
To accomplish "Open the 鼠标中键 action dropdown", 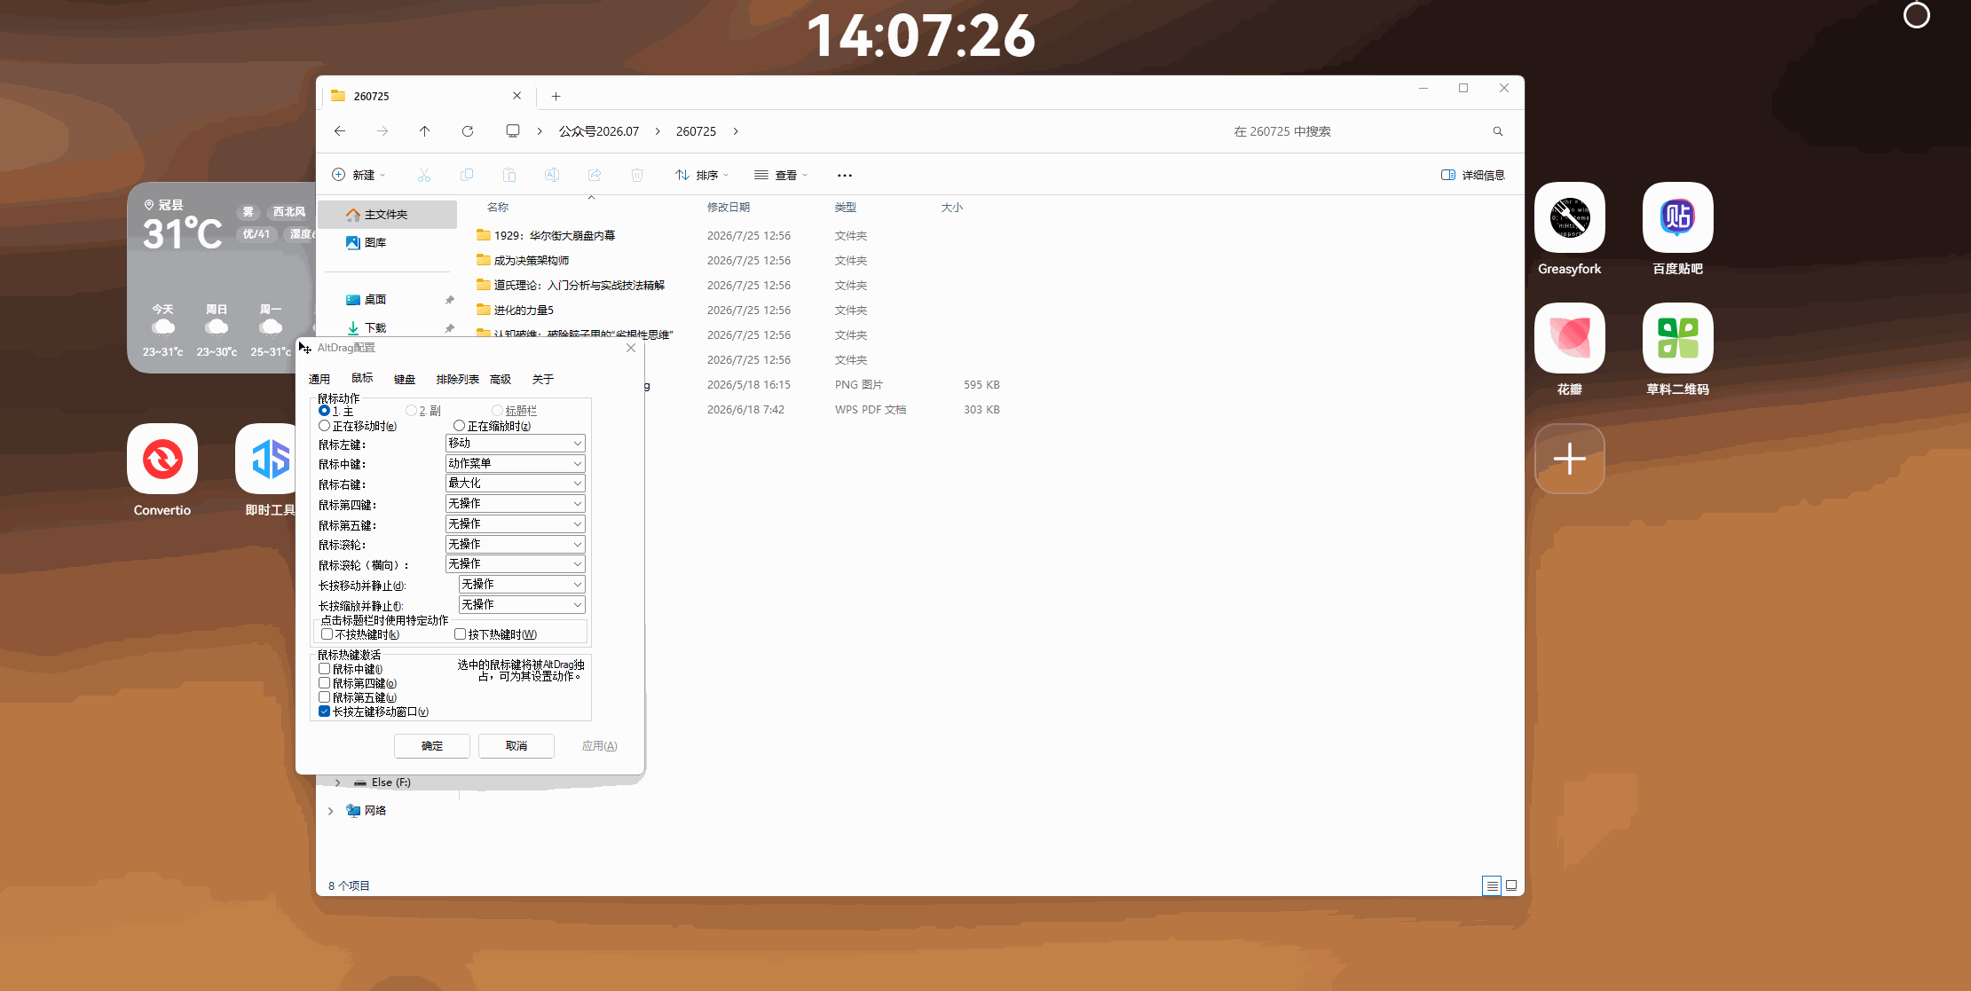I will coord(515,463).
